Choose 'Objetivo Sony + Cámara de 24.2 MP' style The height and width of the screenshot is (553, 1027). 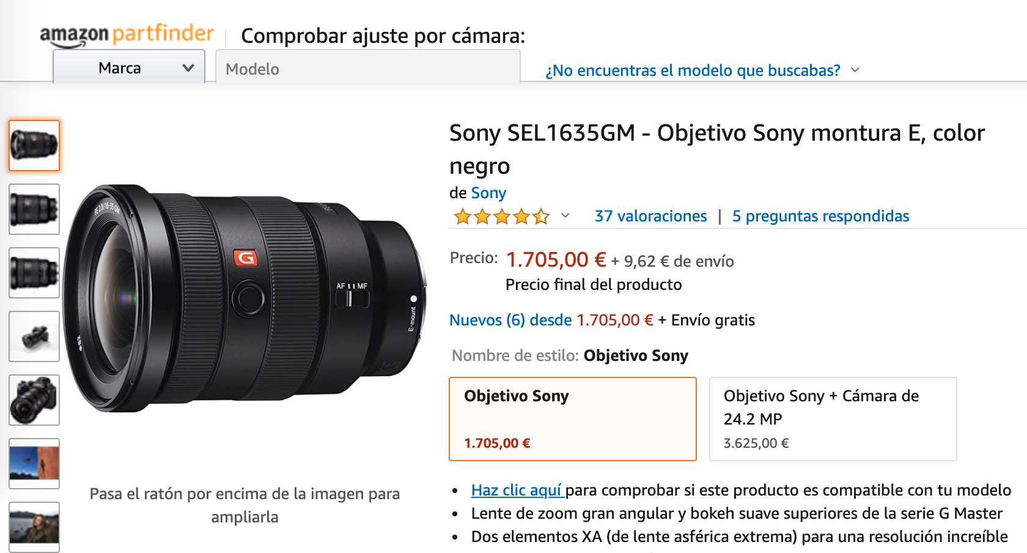(x=833, y=419)
